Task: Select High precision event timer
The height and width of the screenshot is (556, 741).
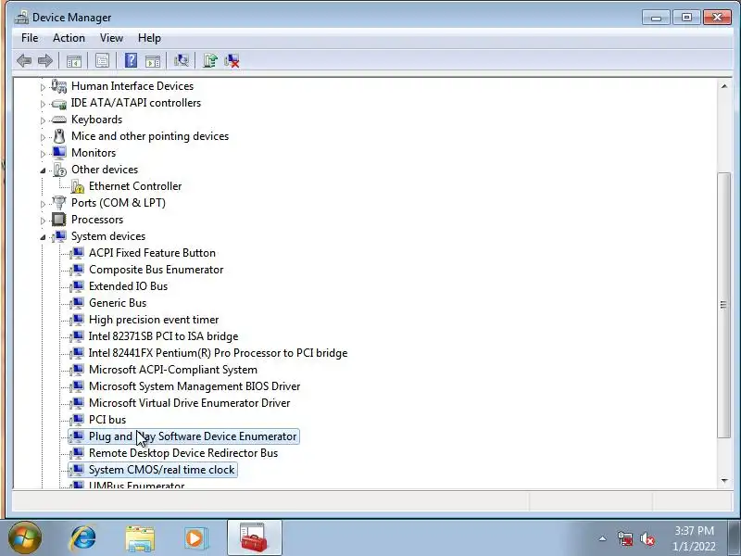Action: click(x=154, y=320)
